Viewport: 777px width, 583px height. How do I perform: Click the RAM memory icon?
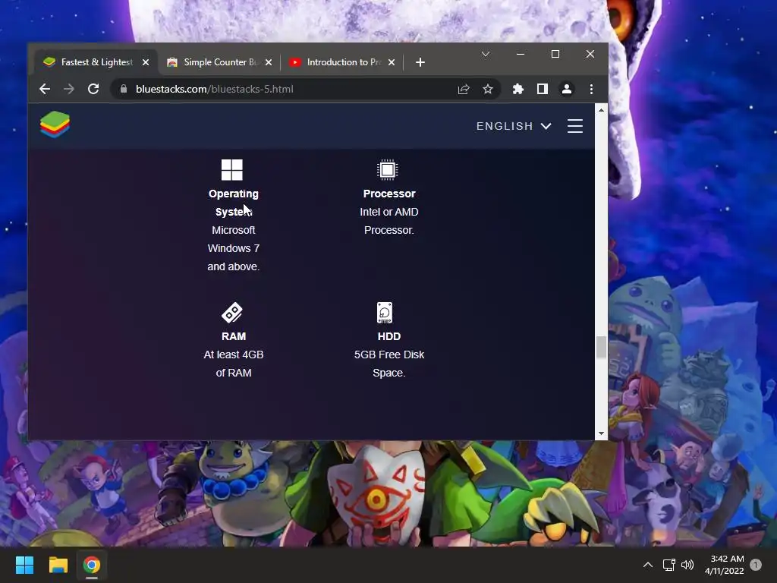[232, 312]
